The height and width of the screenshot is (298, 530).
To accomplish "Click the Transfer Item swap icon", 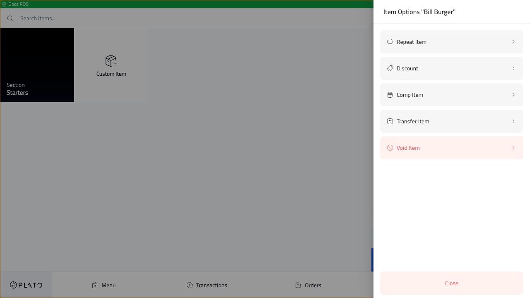I will click(390, 121).
